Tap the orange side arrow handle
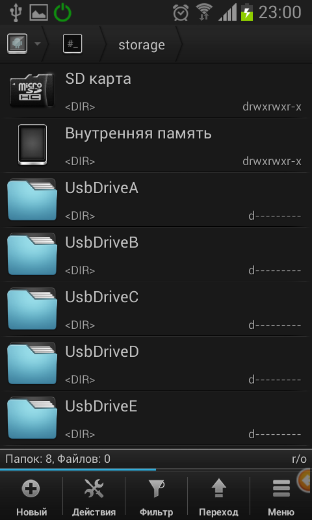 304,480
